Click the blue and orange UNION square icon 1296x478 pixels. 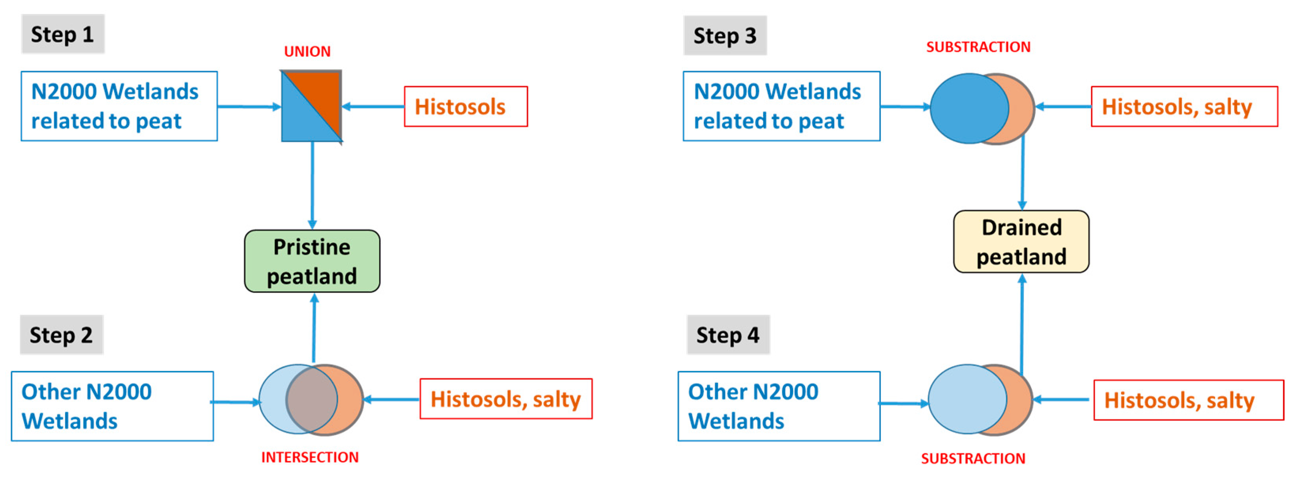tap(311, 106)
